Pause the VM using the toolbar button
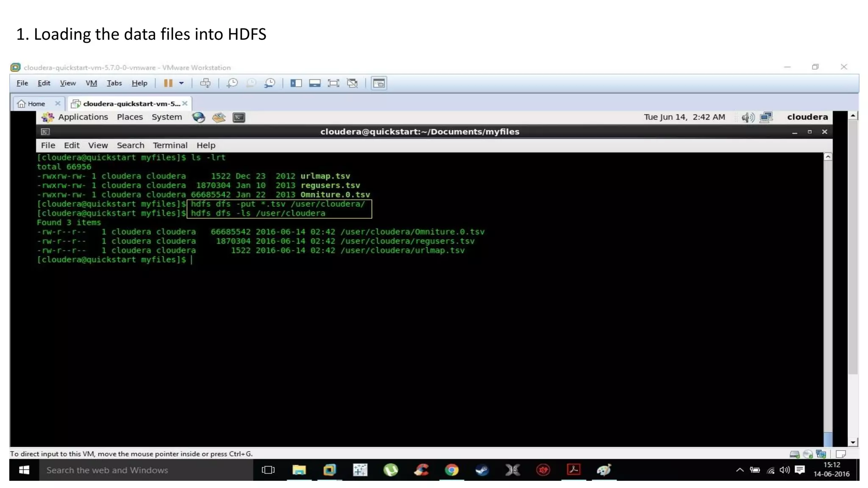 (x=168, y=83)
